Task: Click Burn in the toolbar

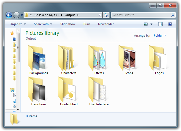Action: [87, 24]
